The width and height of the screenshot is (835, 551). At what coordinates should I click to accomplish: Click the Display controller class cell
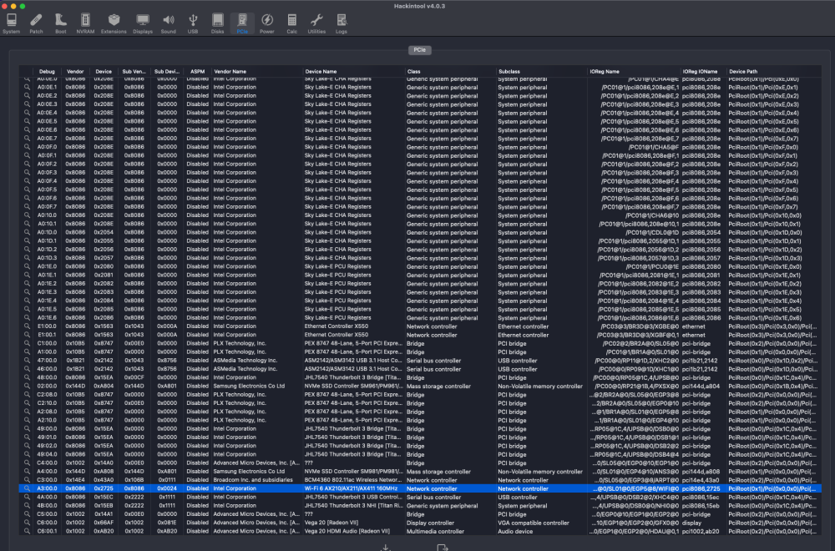coord(430,523)
